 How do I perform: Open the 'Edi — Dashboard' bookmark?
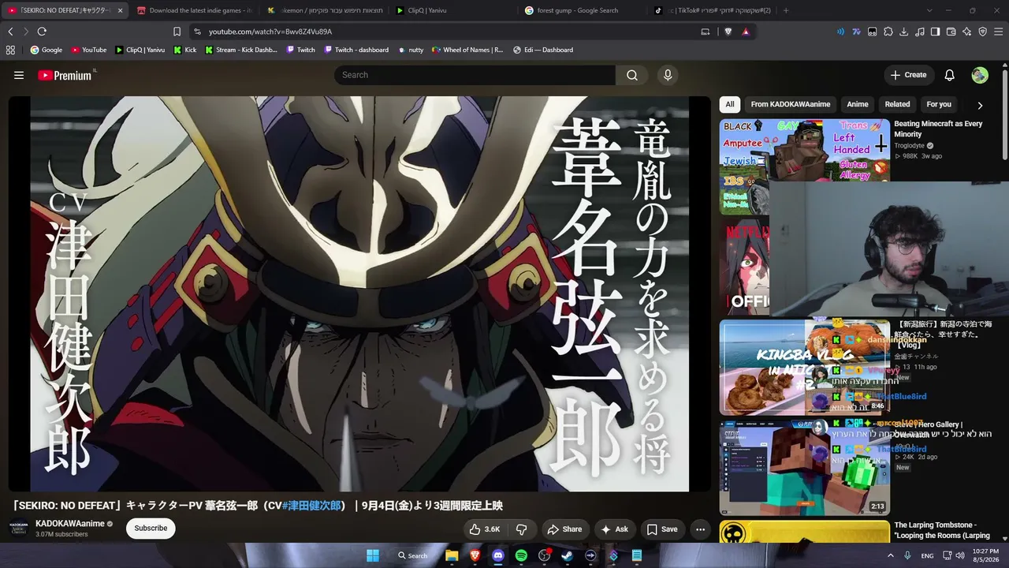click(x=542, y=50)
